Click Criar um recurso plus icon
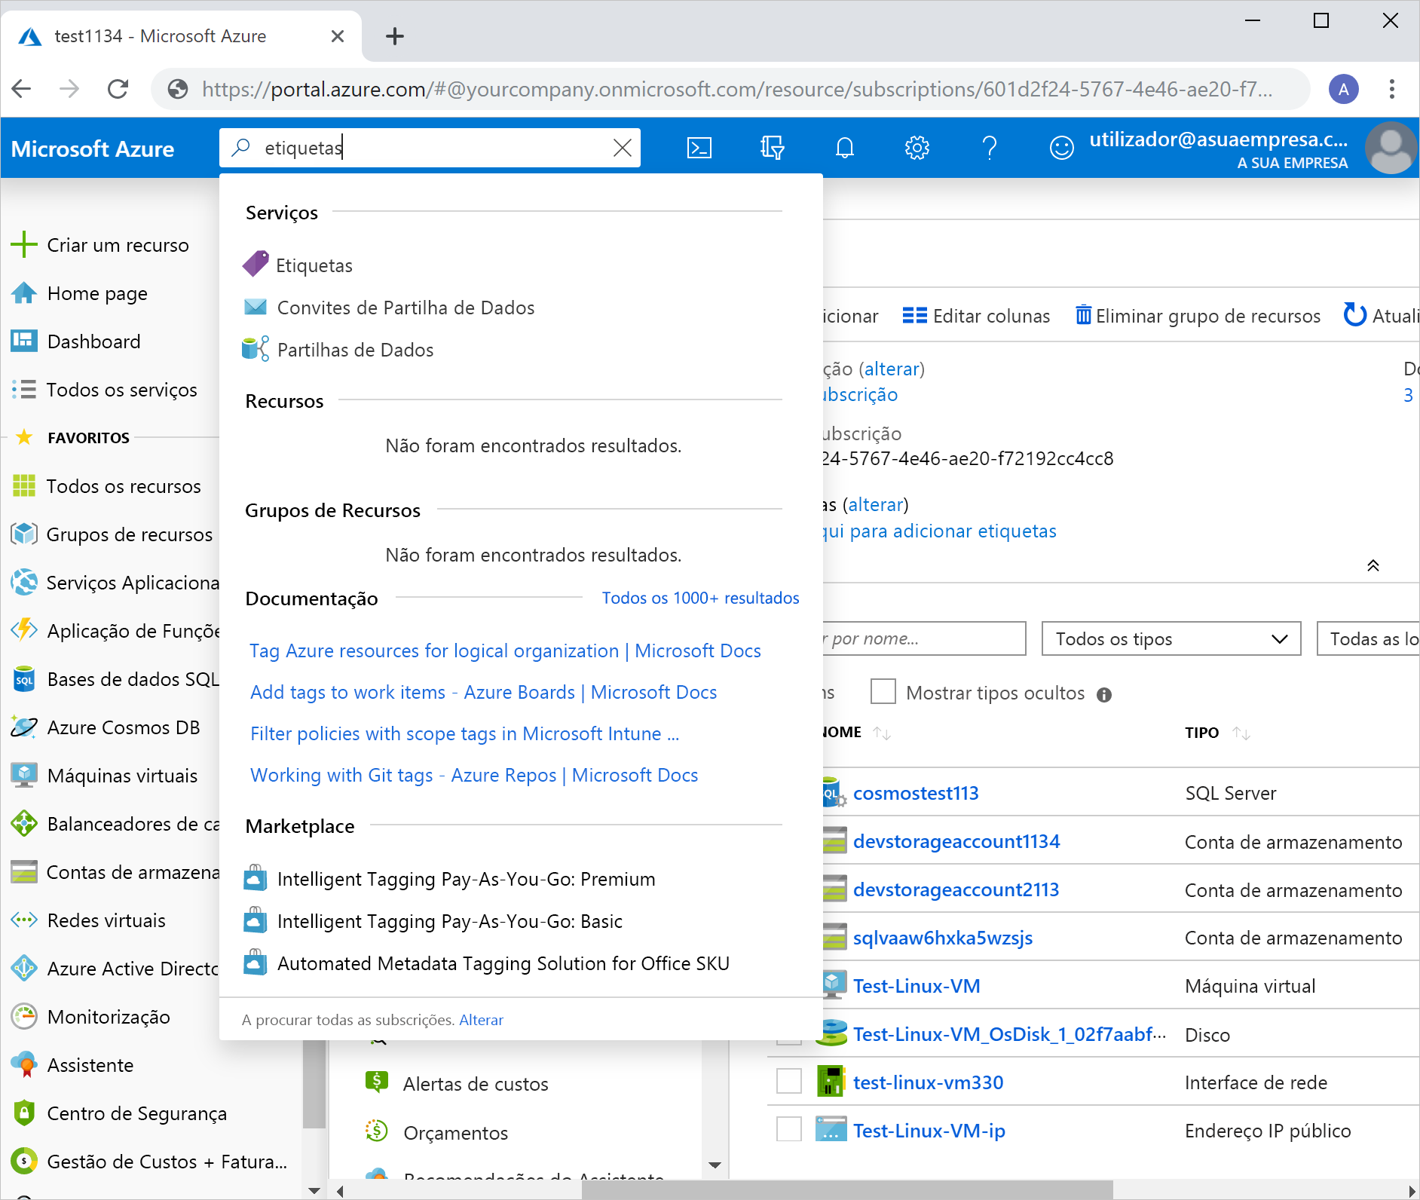This screenshot has height=1200, width=1420. [x=24, y=244]
